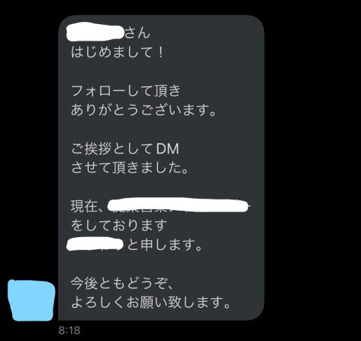Select the はじめまして！ greeting line
Image resolution: width=361 pixels, height=341 pixels.
(x=117, y=53)
